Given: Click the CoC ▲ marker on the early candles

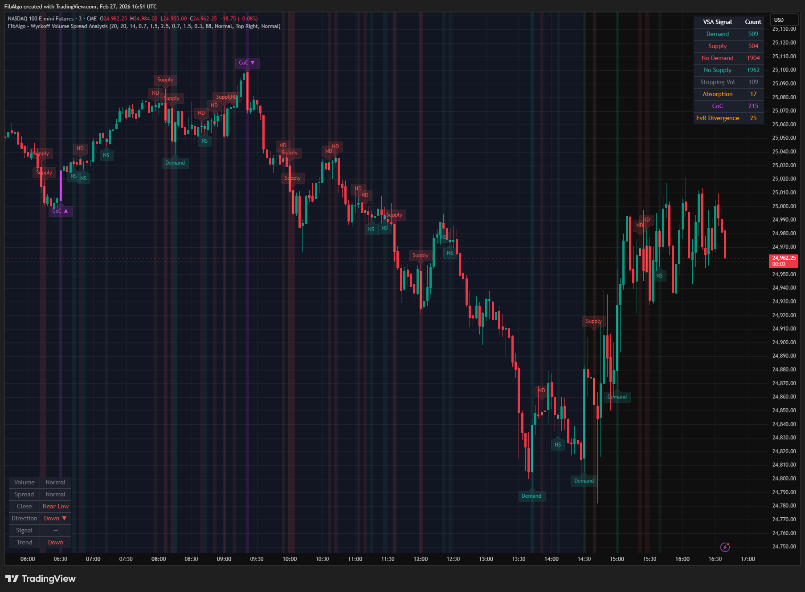Looking at the screenshot, I should [x=61, y=211].
